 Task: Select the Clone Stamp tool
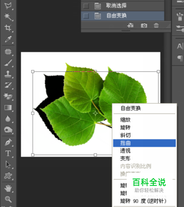[8, 74]
